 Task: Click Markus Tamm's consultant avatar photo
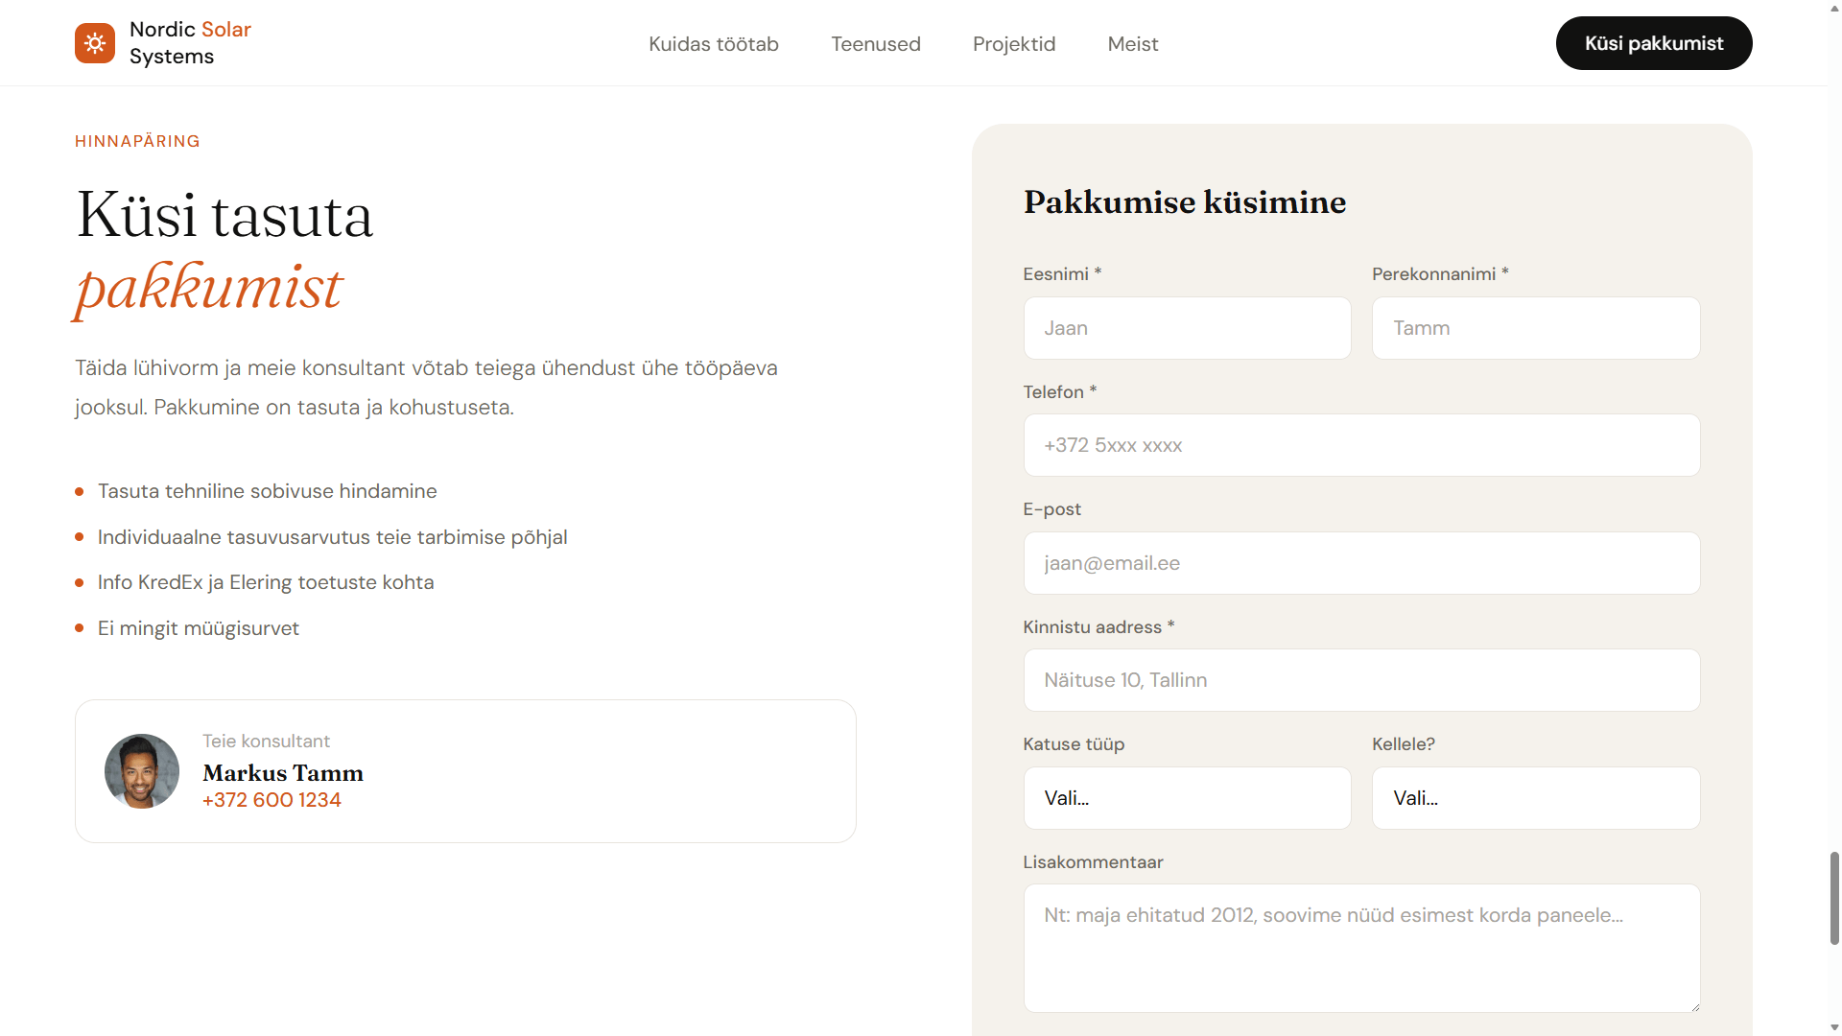pos(142,771)
